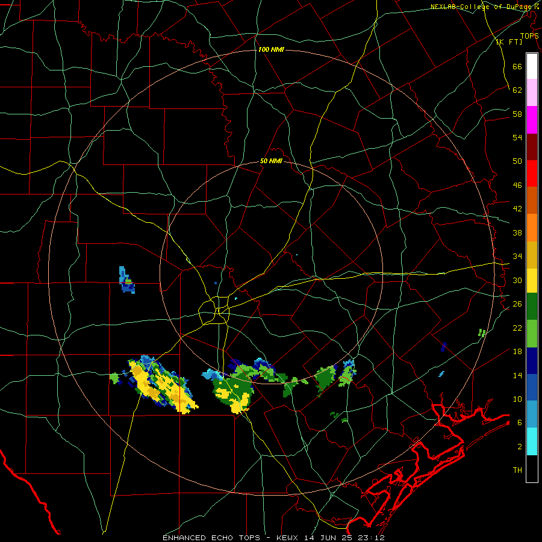Click the legend value 62
Image resolution: width=542 pixels, height=542 pixels.
point(517,90)
